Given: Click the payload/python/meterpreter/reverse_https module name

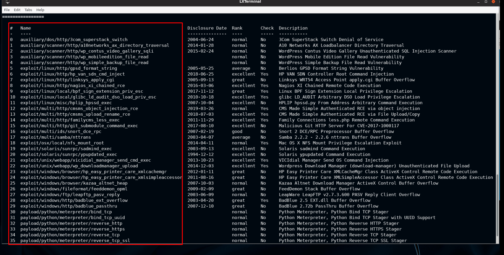Looking at the screenshot, I should [72, 229].
